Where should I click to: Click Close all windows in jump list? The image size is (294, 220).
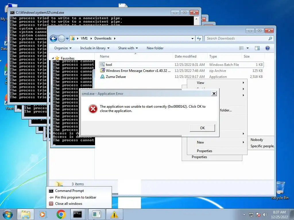(x=79, y=204)
